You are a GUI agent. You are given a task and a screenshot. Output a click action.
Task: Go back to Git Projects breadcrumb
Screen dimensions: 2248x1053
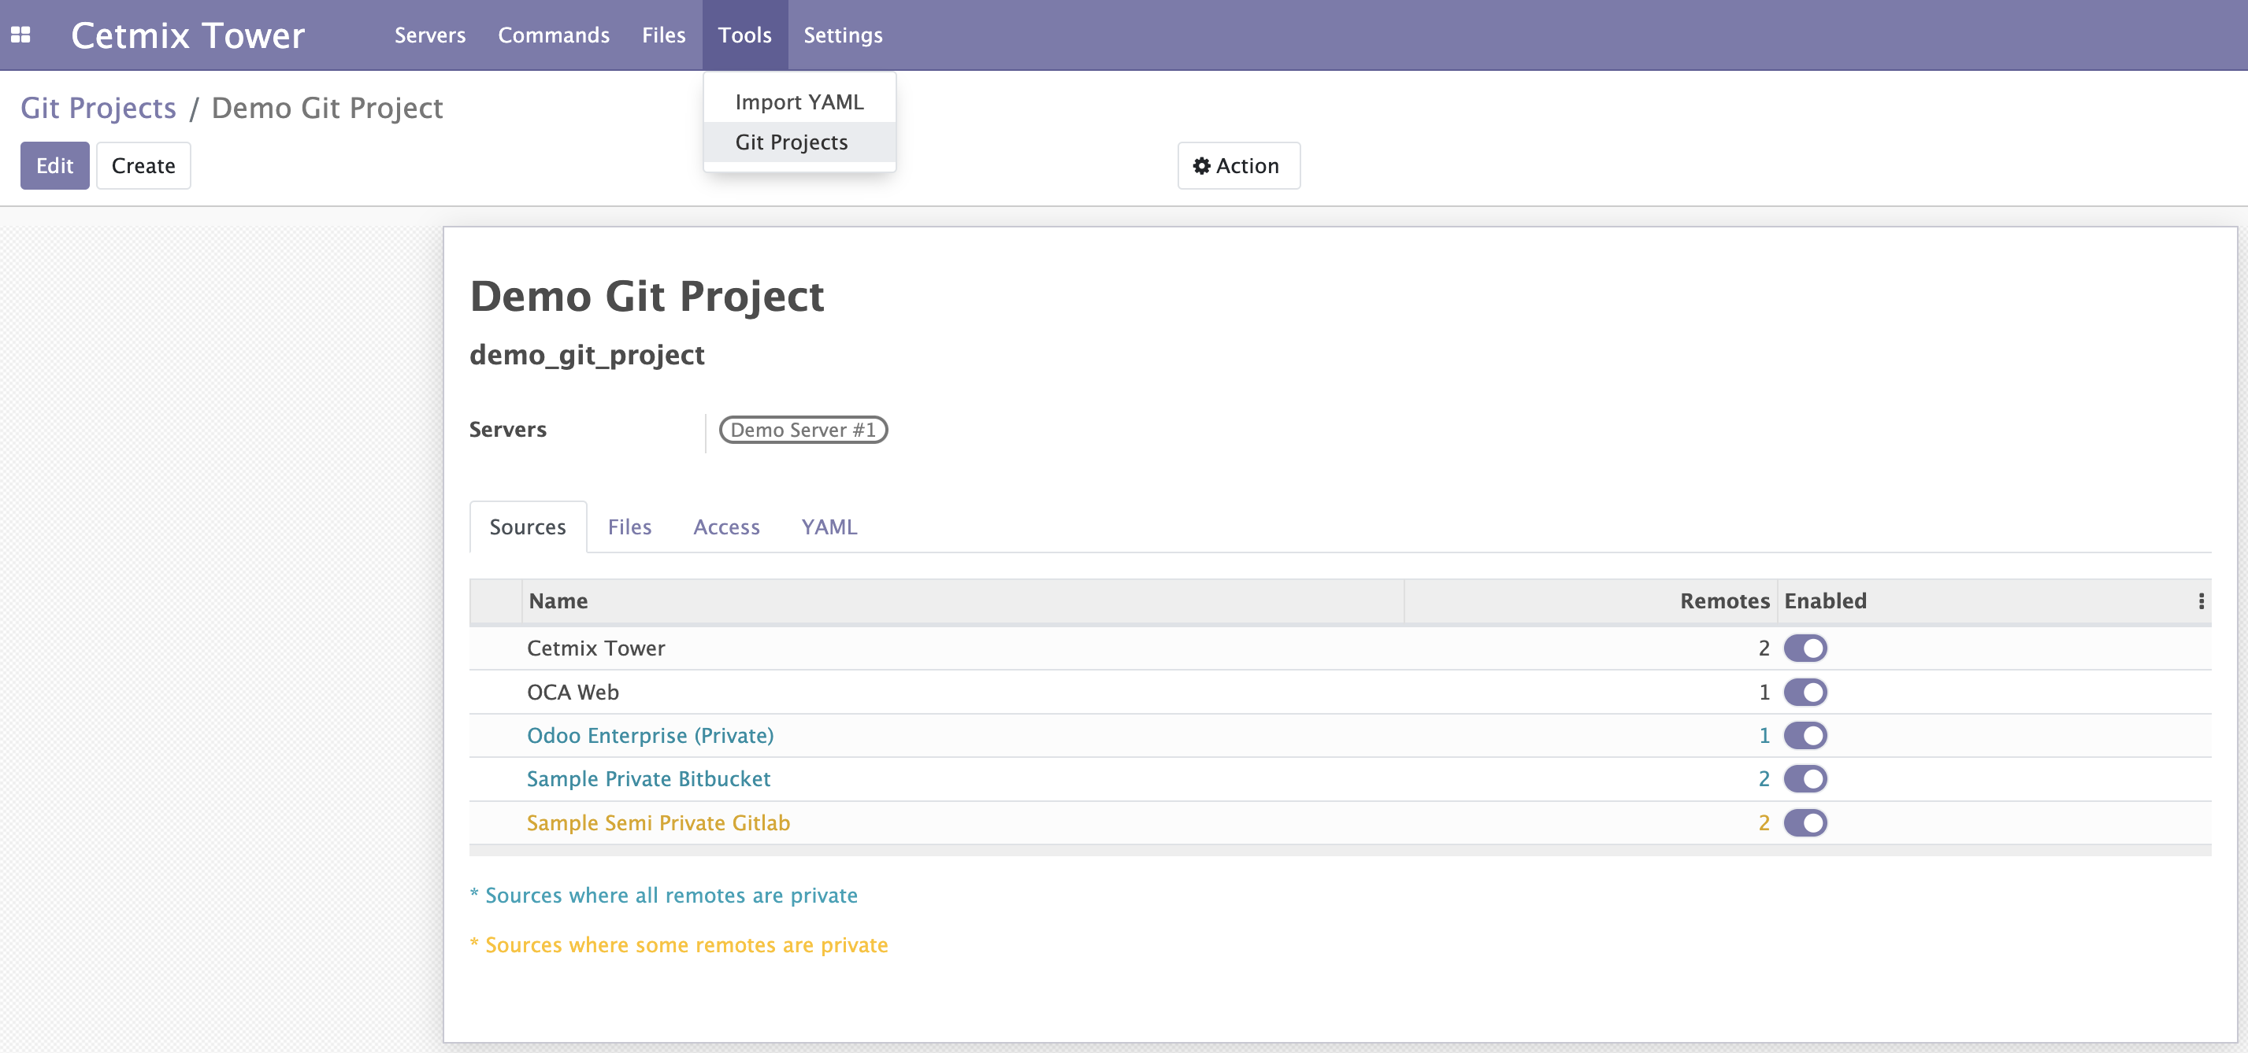tap(98, 108)
